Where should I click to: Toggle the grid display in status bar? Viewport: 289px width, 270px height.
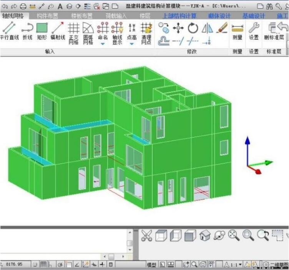point(43,265)
